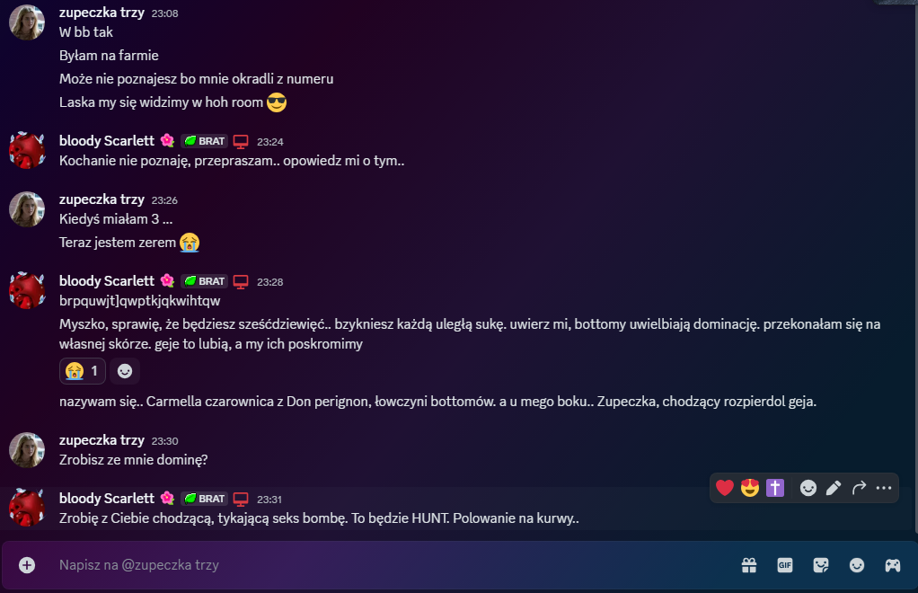
Task: Toggle the crying emoji reaction count
Action: click(83, 371)
